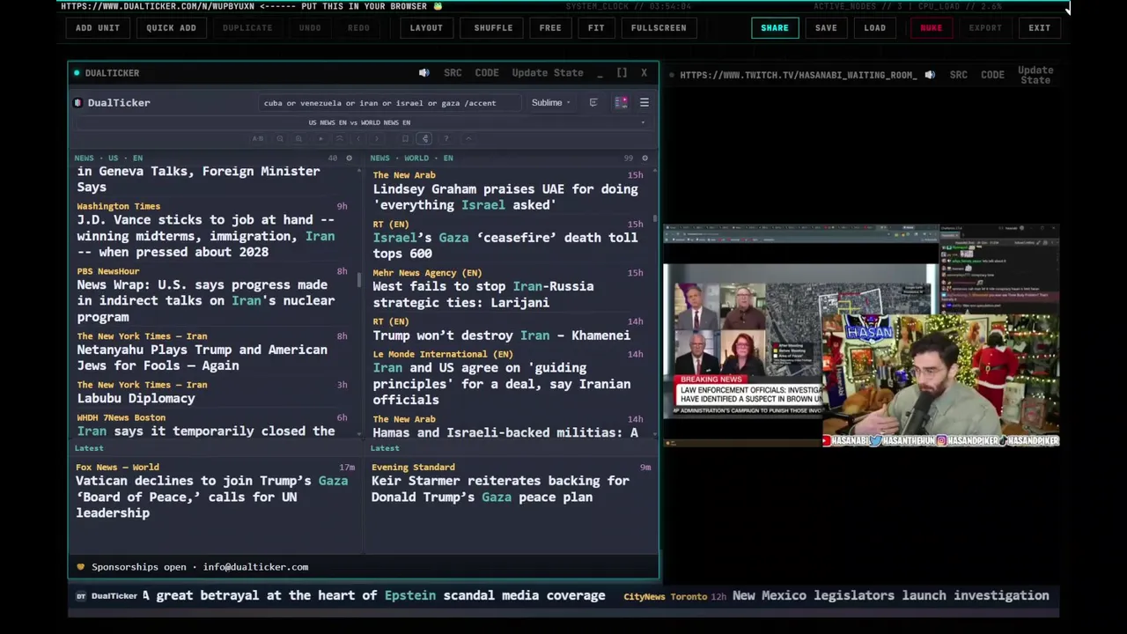Open Netanyahu Plays Trump headline
The image size is (1127, 634).
point(203,358)
